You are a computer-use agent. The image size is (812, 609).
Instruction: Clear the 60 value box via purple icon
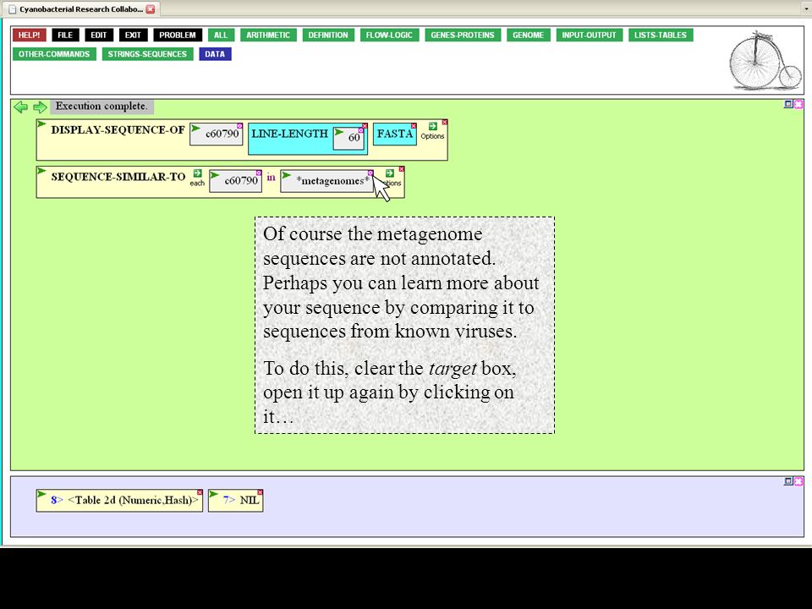[361, 130]
